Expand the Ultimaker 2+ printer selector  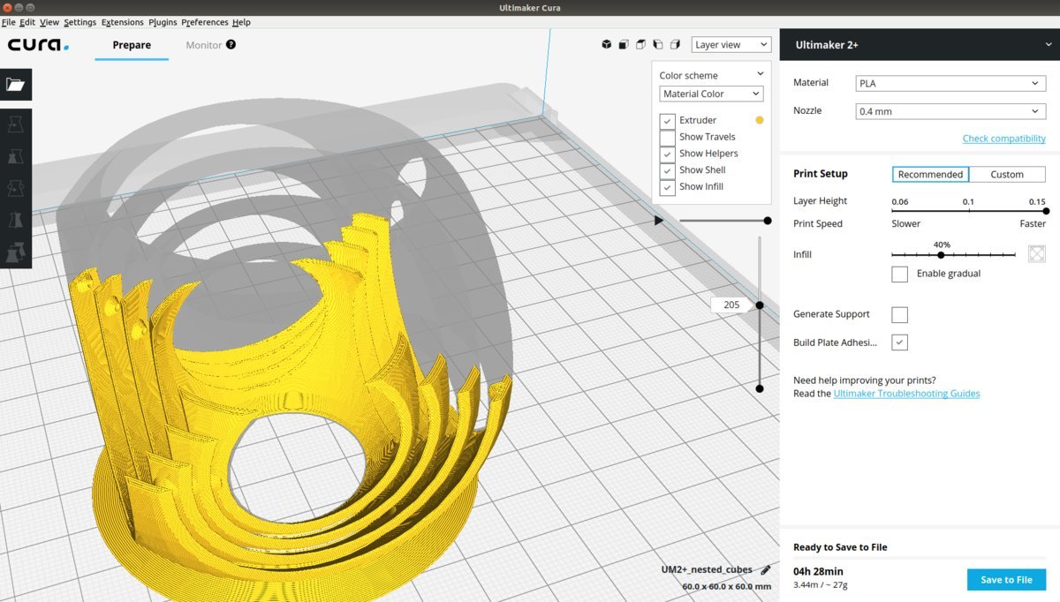920,44
